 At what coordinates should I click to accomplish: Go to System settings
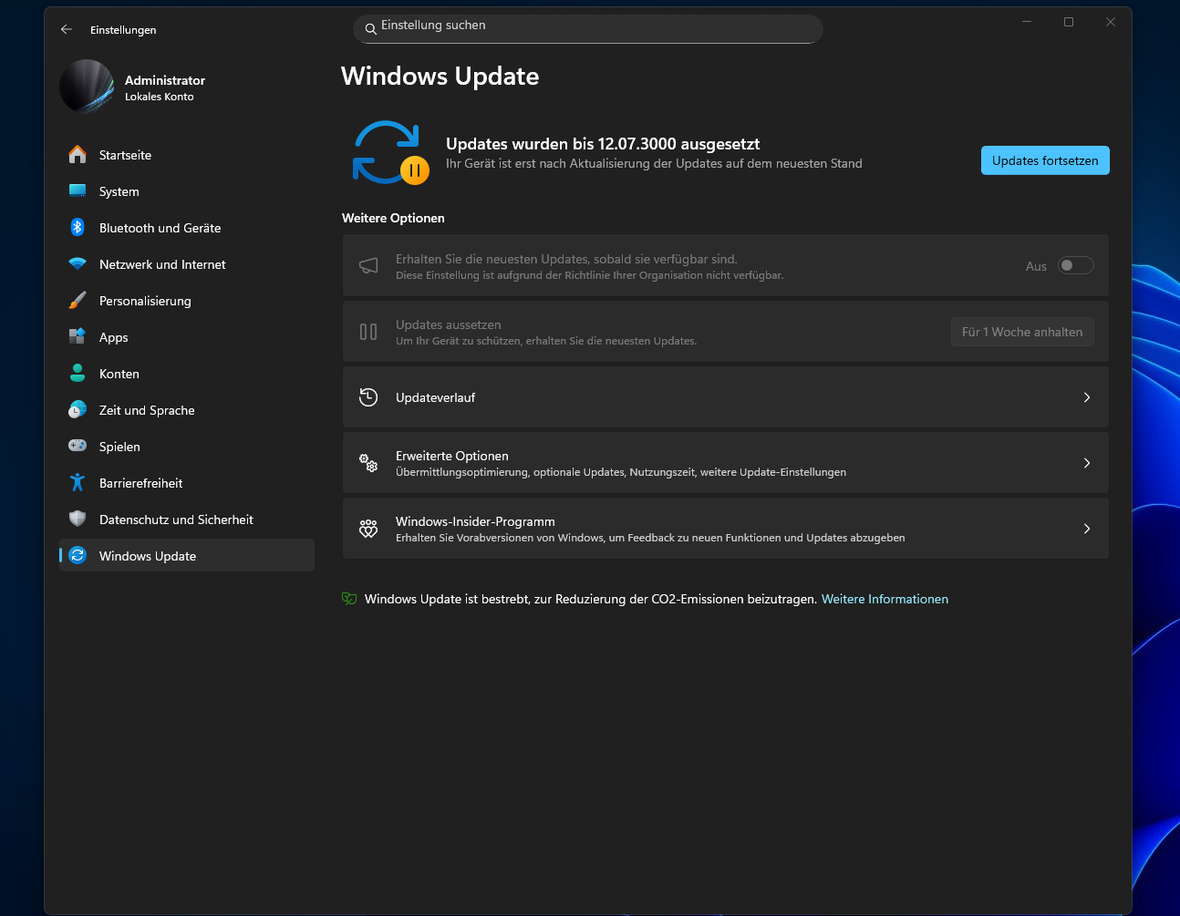coord(187,191)
